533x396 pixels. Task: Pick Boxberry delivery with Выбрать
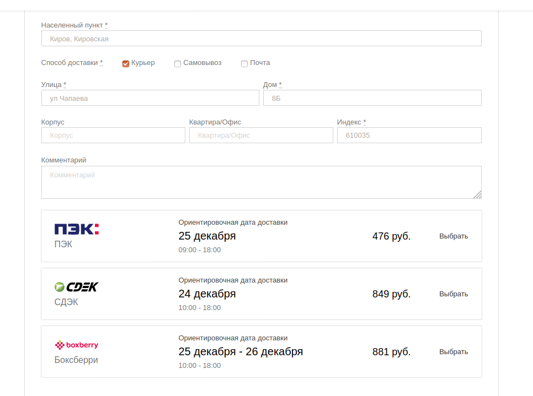point(454,352)
